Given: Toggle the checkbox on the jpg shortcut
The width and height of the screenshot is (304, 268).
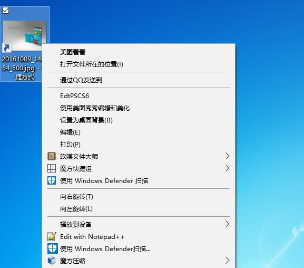Looking at the screenshot, I should 5,11.
